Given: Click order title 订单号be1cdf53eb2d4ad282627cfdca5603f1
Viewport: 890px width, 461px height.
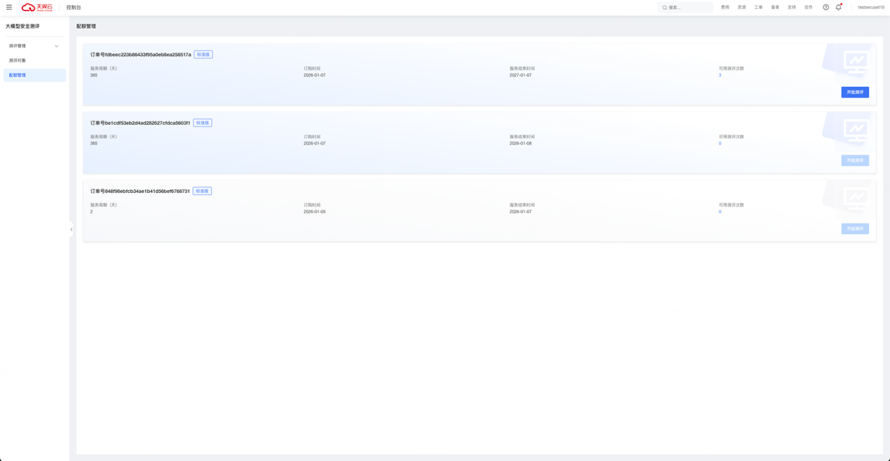Looking at the screenshot, I should (x=140, y=123).
